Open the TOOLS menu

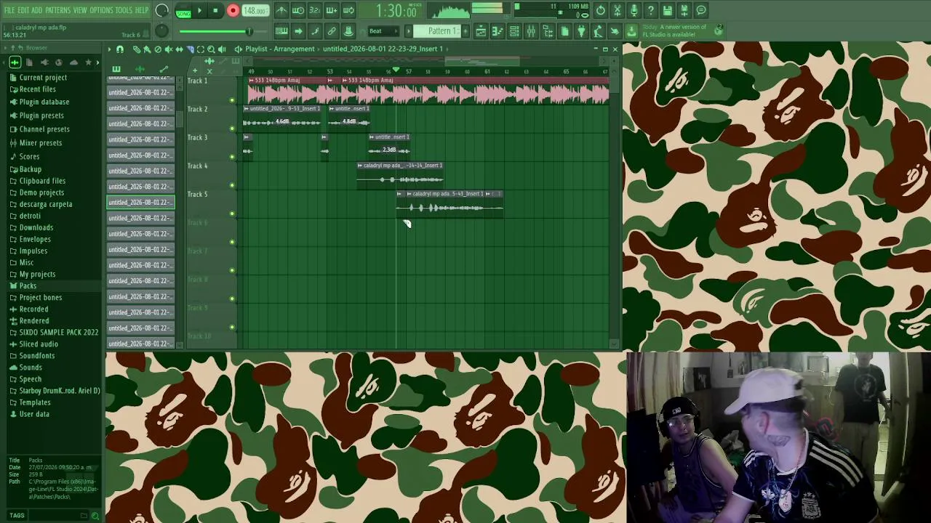click(124, 10)
